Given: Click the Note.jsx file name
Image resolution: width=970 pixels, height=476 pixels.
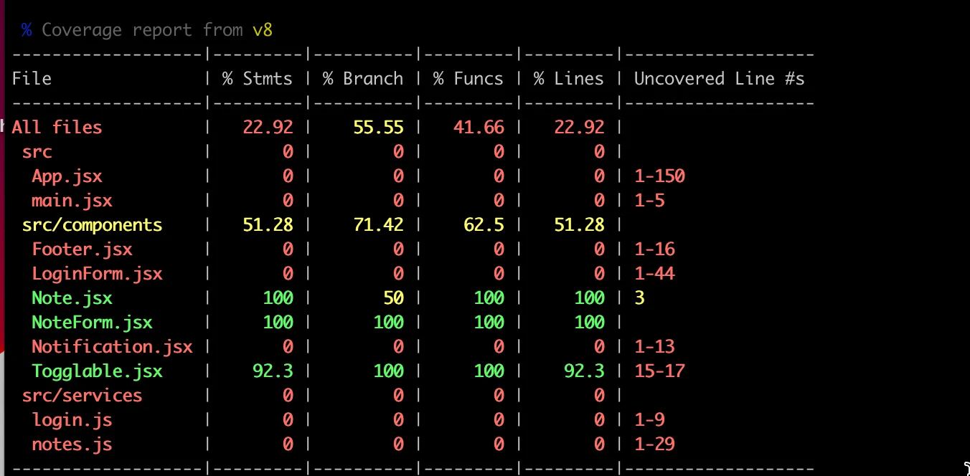Looking at the screenshot, I should pos(72,298).
